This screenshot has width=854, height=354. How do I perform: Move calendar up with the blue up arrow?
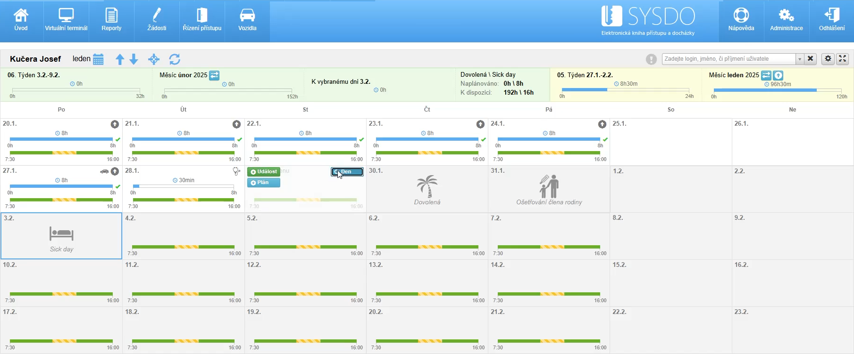point(120,59)
